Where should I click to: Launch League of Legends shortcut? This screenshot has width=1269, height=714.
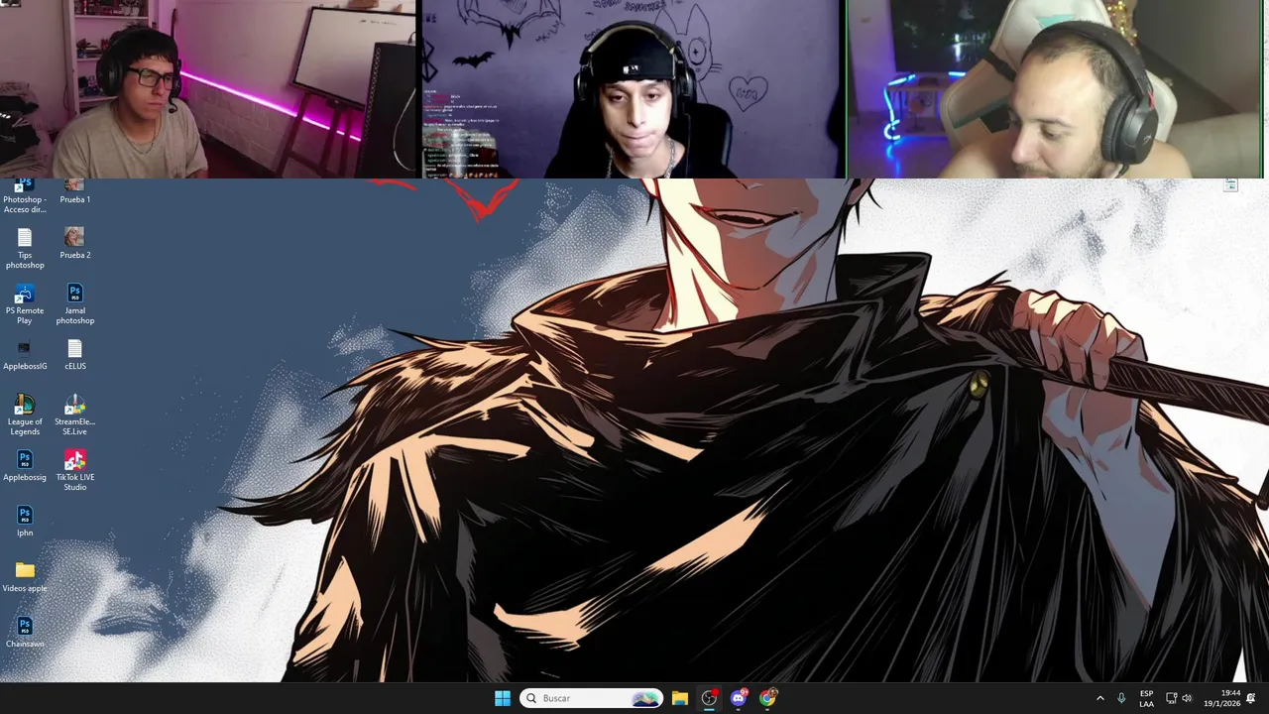pyautogui.click(x=25, y=416)
